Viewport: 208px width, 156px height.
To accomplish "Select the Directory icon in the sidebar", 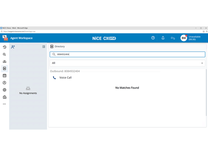I will click(x=5, y=69).
